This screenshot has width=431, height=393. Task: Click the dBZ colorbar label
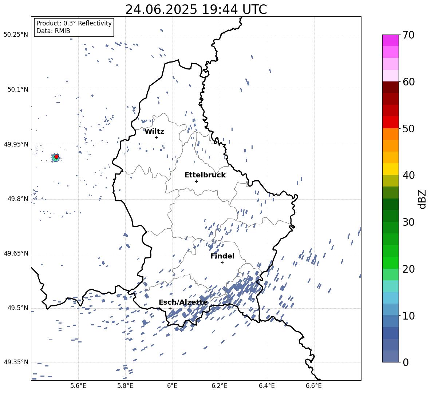tap(422, 199)
